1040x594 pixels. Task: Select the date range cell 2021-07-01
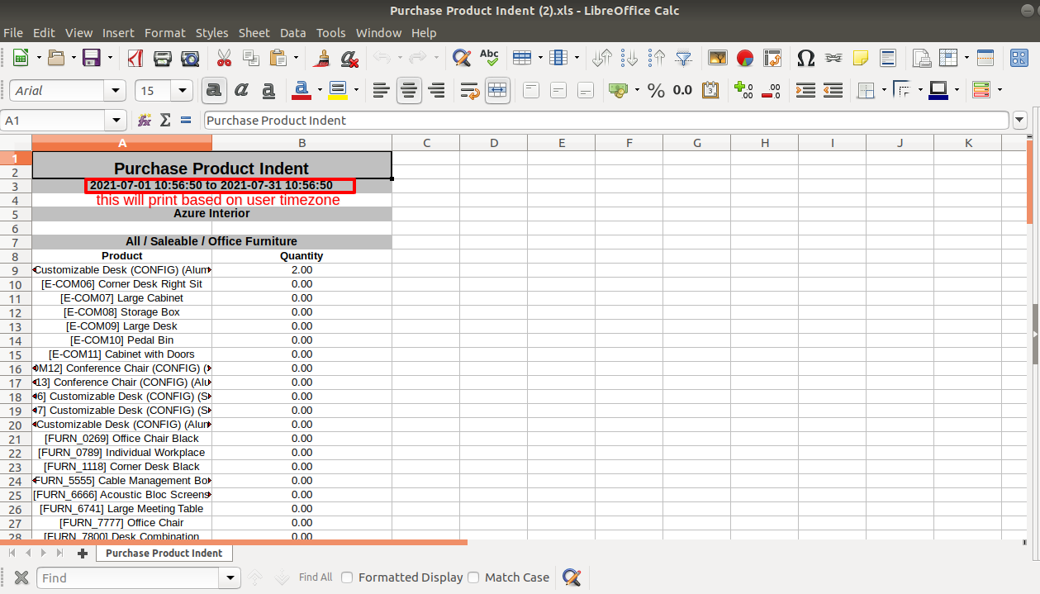[x=211, y=185]
